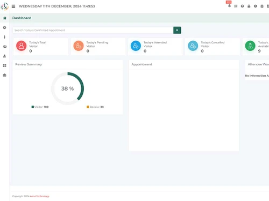Focus the Search Today's Confirmed Appointment field

point(93,30)
